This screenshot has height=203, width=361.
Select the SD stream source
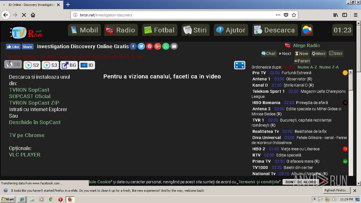(13, 65)
